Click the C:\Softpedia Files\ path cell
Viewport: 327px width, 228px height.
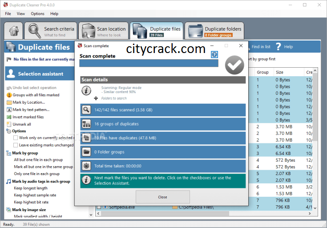(196, 207)
